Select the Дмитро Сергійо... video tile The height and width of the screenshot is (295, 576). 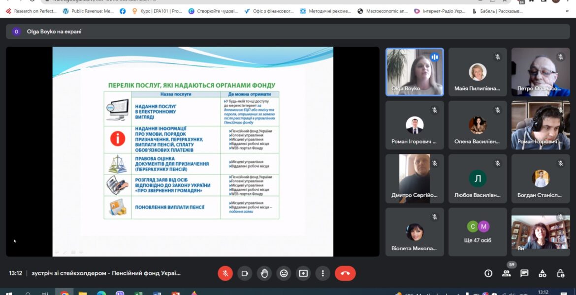click(x=415, y=178)
